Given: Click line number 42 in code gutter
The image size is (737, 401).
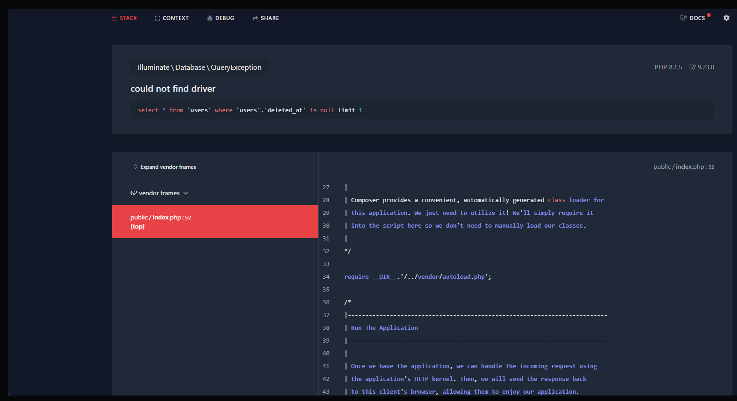Looking at the screenshot, I should coord(326,379).
